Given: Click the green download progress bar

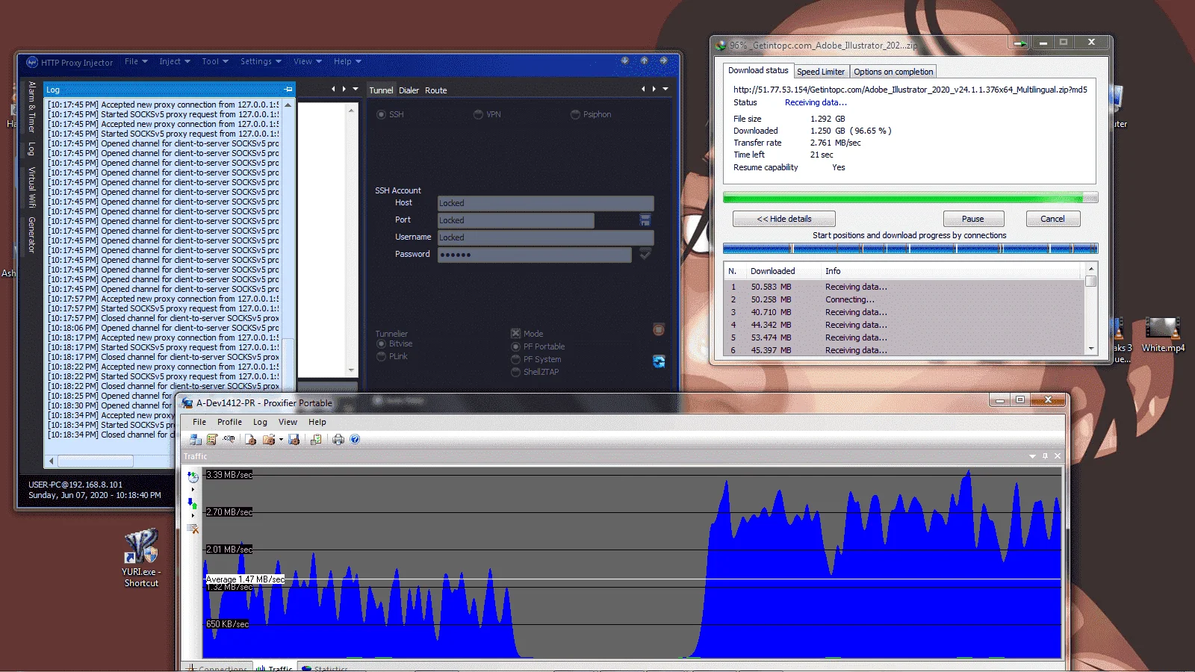Looking at the screenshot, I should tap(910, 197).
